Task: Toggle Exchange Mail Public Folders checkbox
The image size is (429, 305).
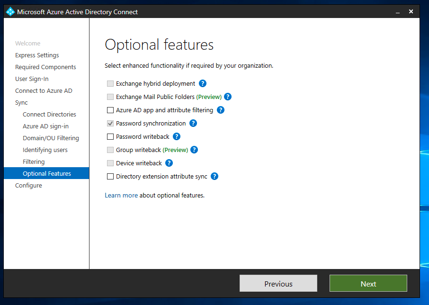Action: point(110,97)
